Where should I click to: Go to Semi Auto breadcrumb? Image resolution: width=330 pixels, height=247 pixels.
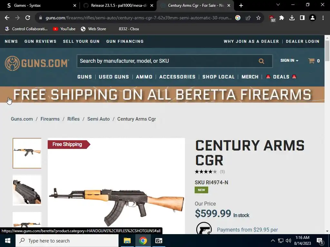click(98, 119)
